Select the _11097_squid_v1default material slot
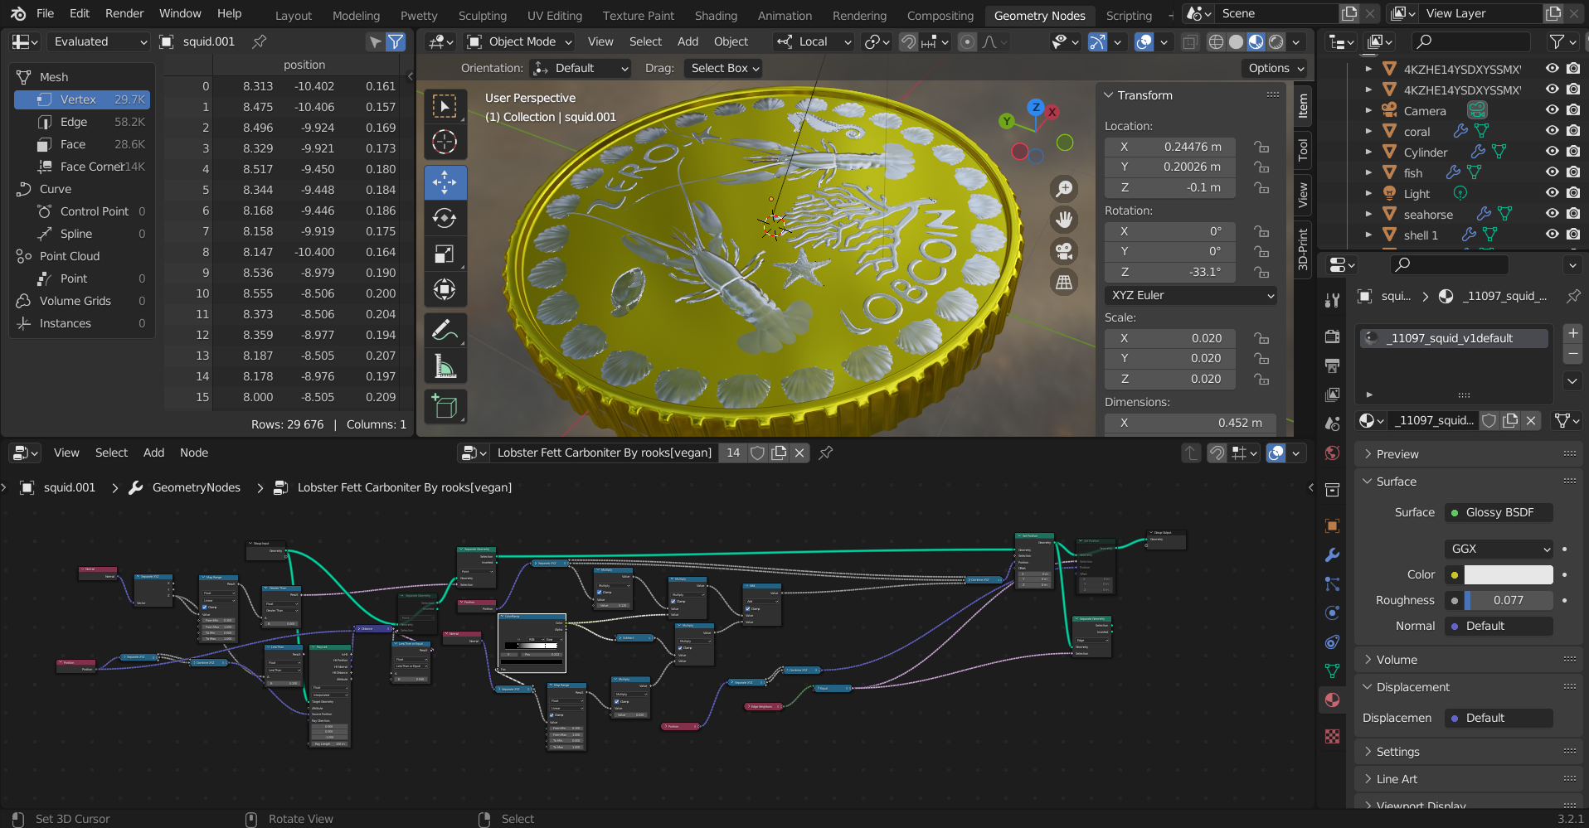1589x828 pixels. tap(1454, 338)
